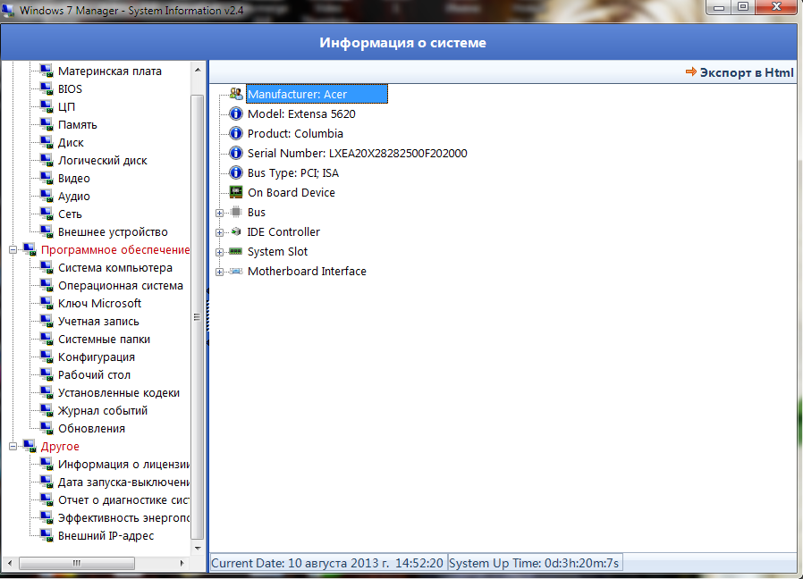Screen dimensions: 803x579
Task: Collapse the Другое tree group
Action: (13, 447)
